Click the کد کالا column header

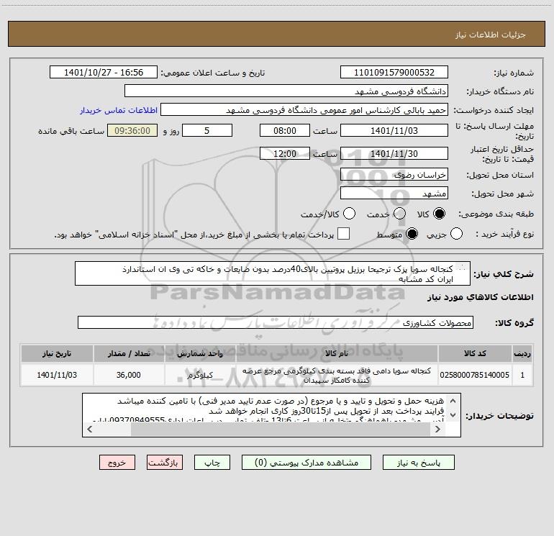475,353
